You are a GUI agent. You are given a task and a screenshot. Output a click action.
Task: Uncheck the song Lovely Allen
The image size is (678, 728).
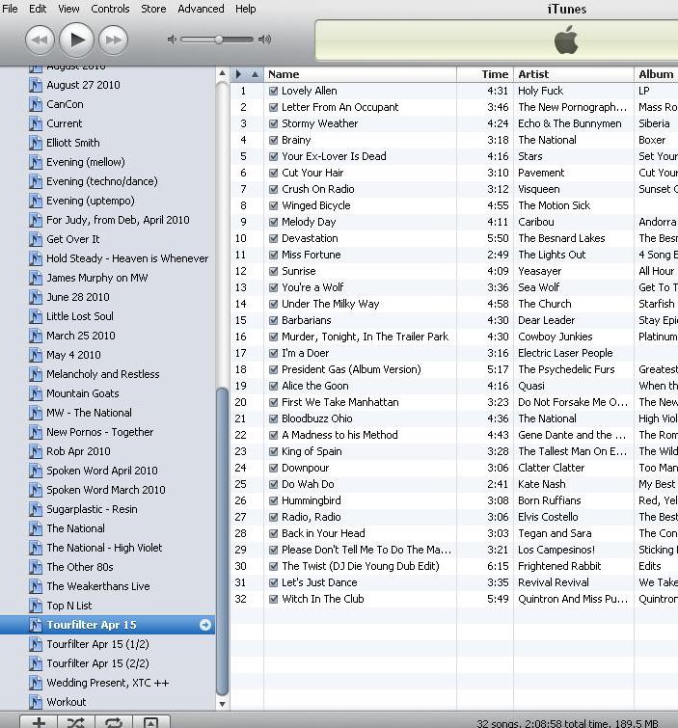273,92
